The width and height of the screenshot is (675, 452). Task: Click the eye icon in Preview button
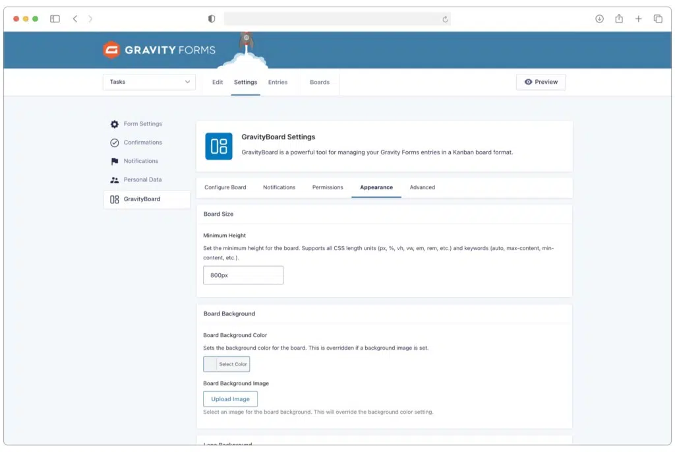tap(528, 82)
